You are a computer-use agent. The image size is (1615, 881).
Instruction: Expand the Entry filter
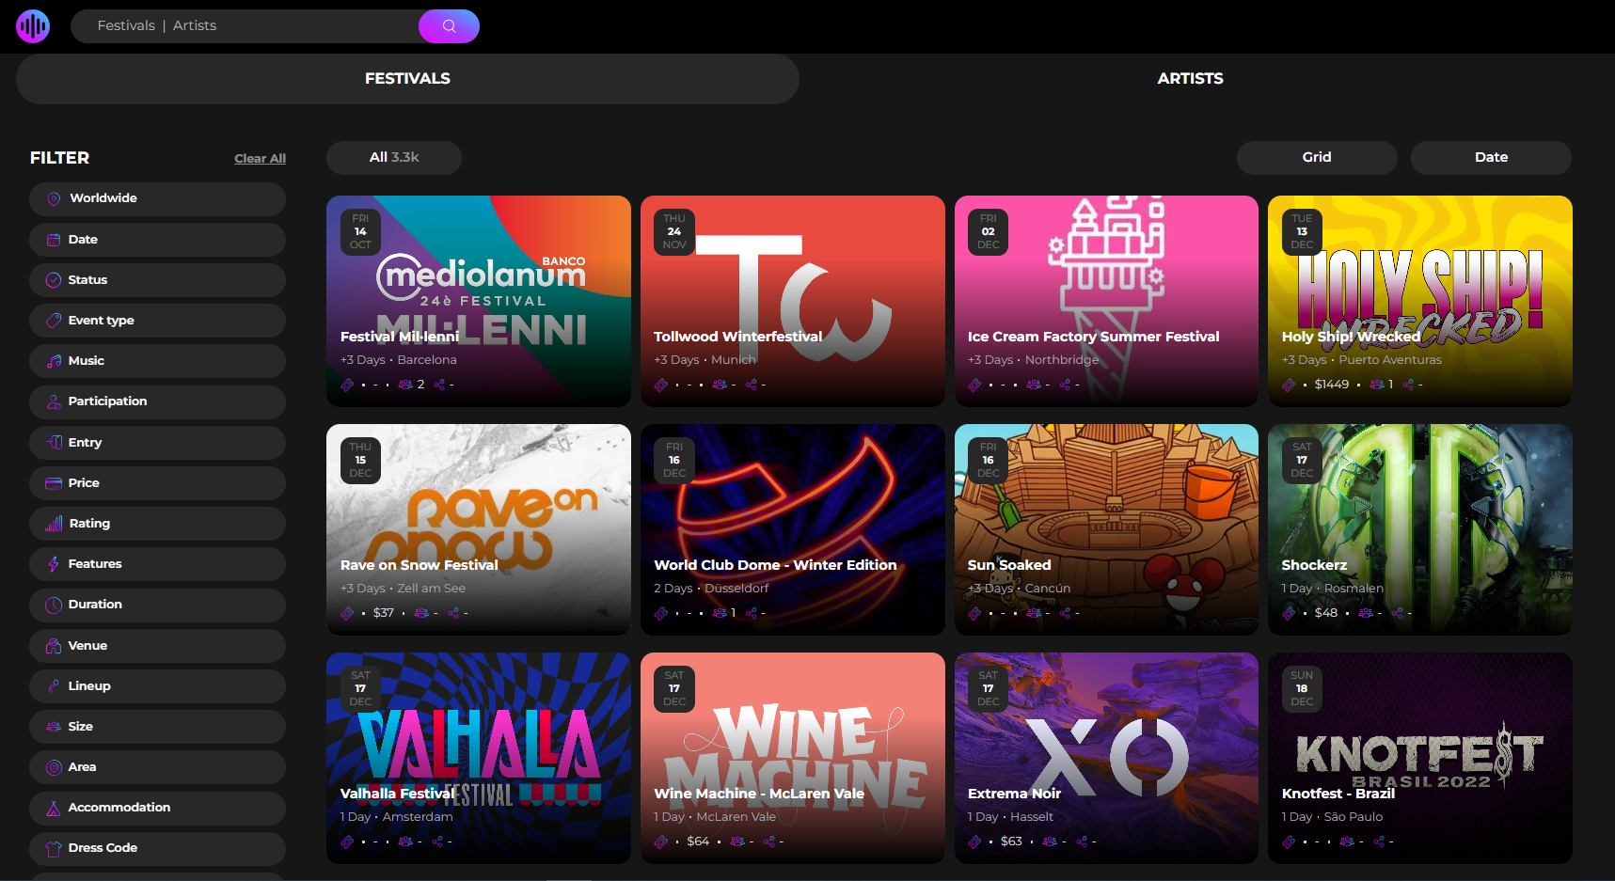tap(157, 443)
